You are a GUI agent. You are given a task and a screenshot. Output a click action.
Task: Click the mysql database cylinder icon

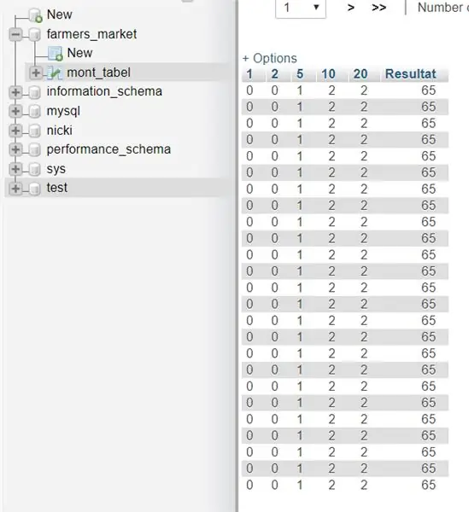(35, 111)
